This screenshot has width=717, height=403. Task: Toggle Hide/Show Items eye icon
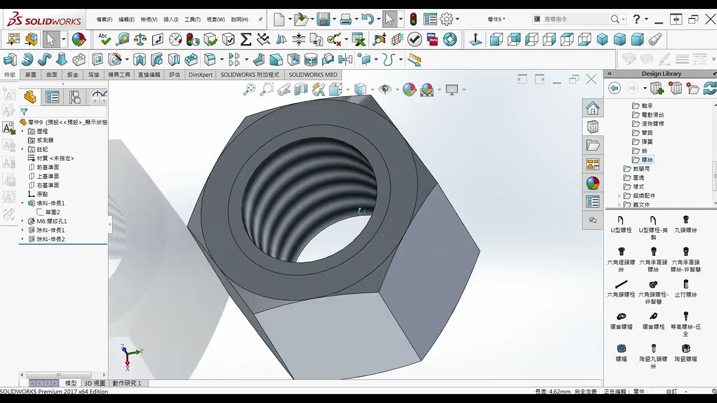[385, 89]
